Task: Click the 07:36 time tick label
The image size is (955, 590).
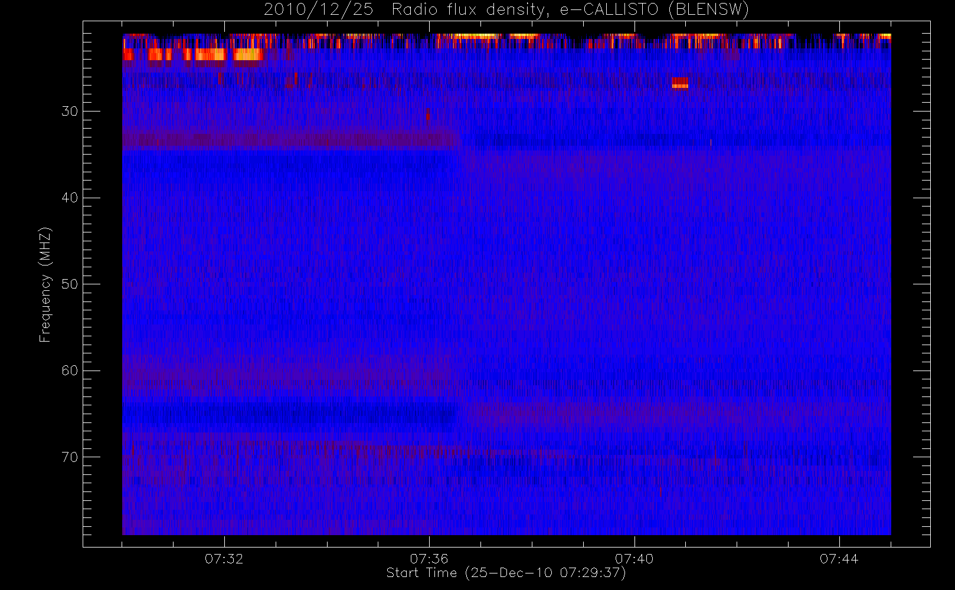Action: click(429, 559)
